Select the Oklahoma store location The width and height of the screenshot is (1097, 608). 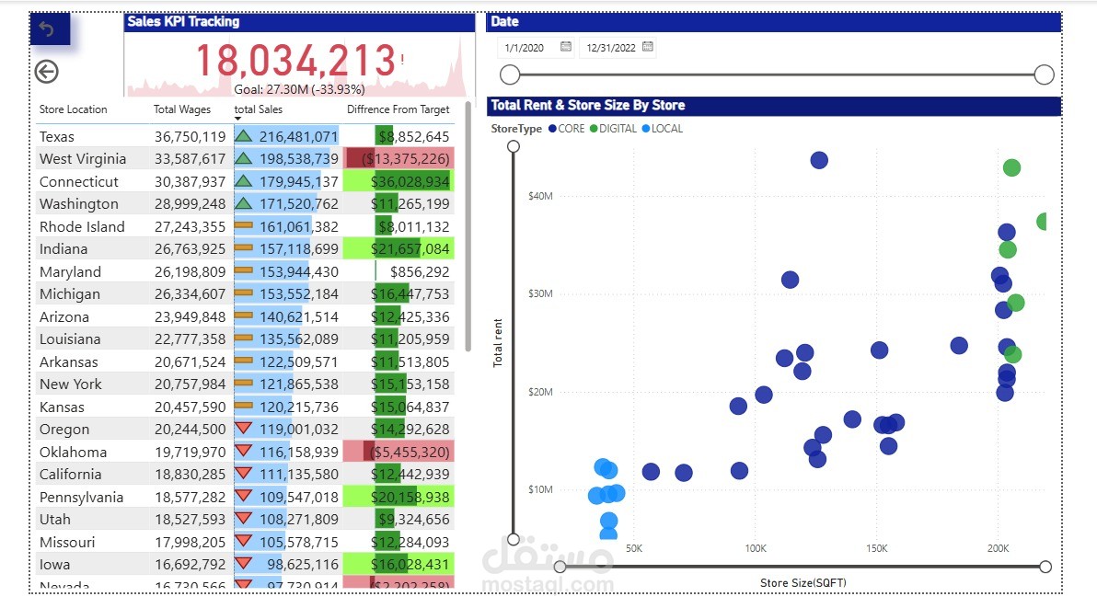[x=73, y=453]
